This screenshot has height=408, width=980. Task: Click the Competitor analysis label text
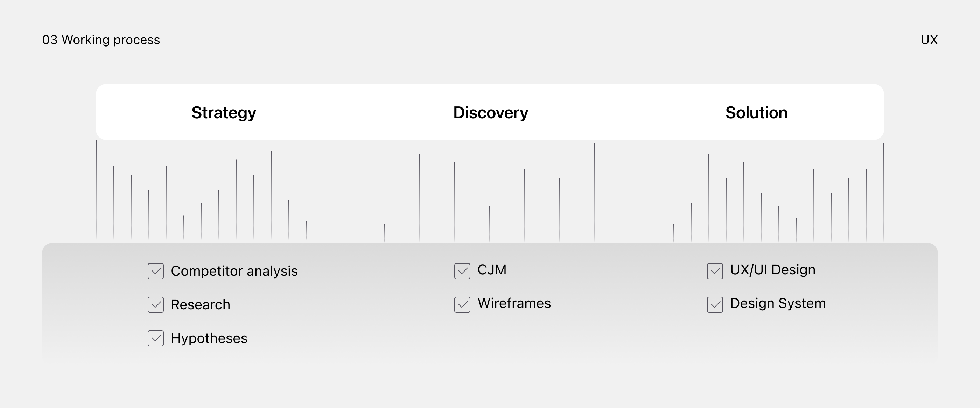pos(234,271)
